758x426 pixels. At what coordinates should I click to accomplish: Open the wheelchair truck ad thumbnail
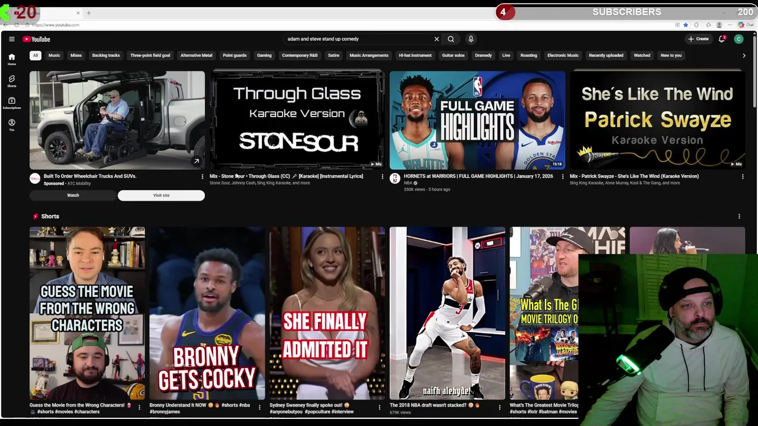117,120
